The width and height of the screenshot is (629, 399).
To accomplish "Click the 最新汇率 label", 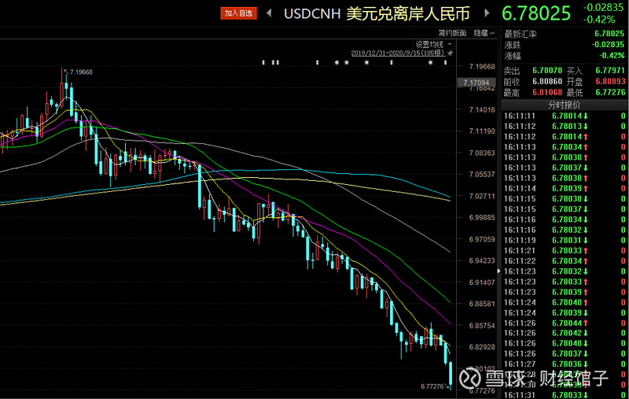I will pos(520,34).
